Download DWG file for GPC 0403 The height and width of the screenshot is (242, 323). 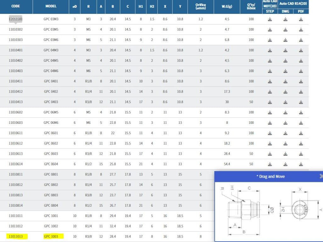coord(285,102)
